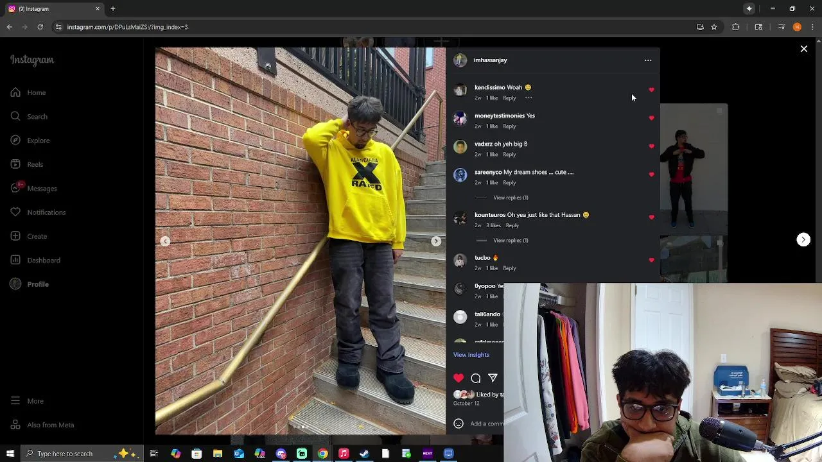Open post options three-dot menu
This screenshot has height=462, width=822.
647,60
